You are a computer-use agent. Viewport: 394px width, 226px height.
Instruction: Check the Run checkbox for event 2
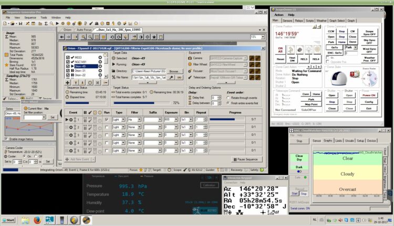(x=107, y=127)
